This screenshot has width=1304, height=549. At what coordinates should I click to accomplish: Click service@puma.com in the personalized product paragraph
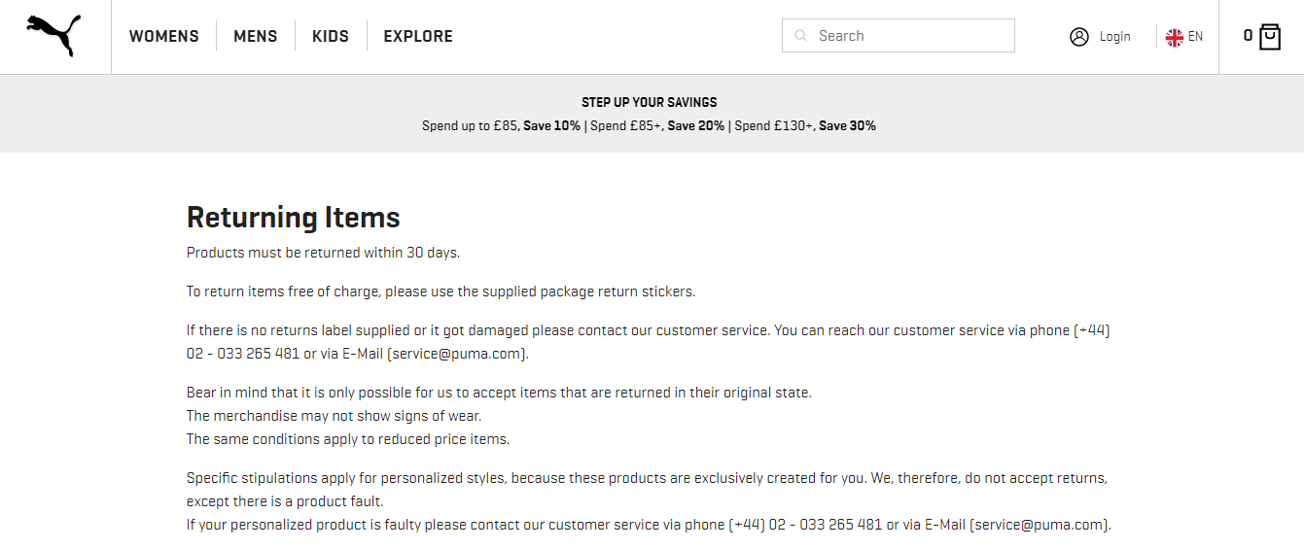pyautogui.click(x=1040, y=525)
